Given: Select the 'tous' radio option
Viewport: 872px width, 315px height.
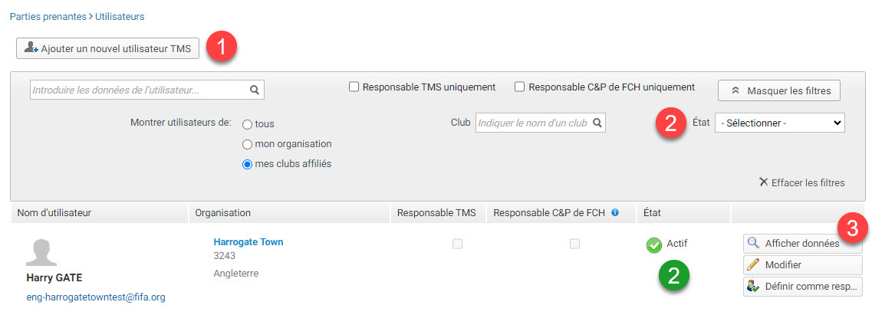Looking at the screenshot, I should coord(248,124).
